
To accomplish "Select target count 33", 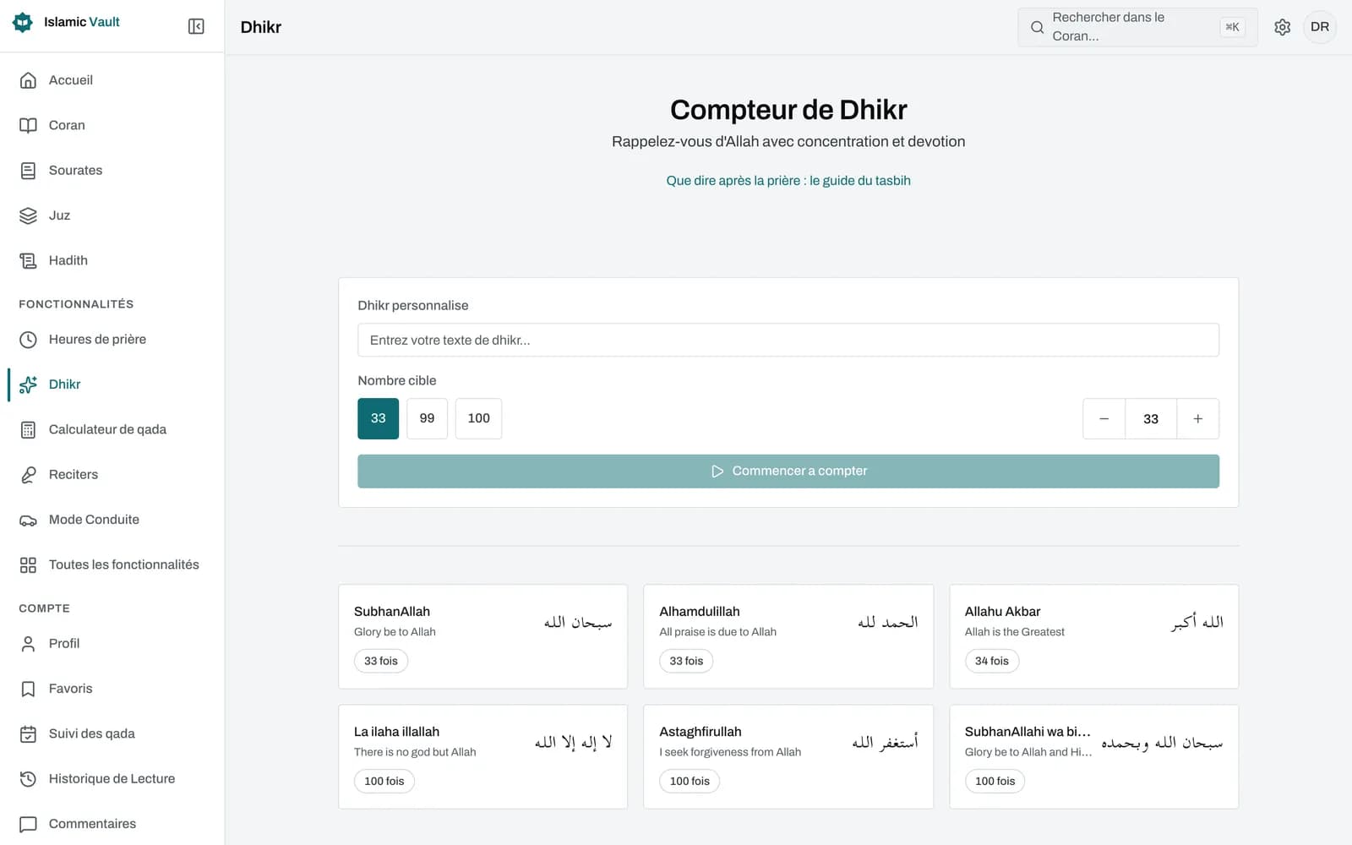I will (x=378, y=418).
